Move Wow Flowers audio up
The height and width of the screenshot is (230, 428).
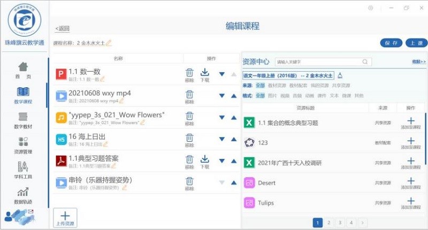point(234,118)
